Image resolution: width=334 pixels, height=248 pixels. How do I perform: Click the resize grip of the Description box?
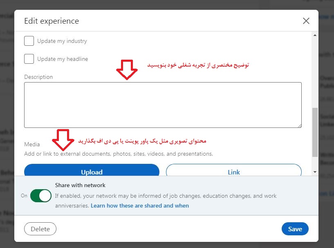300,125
